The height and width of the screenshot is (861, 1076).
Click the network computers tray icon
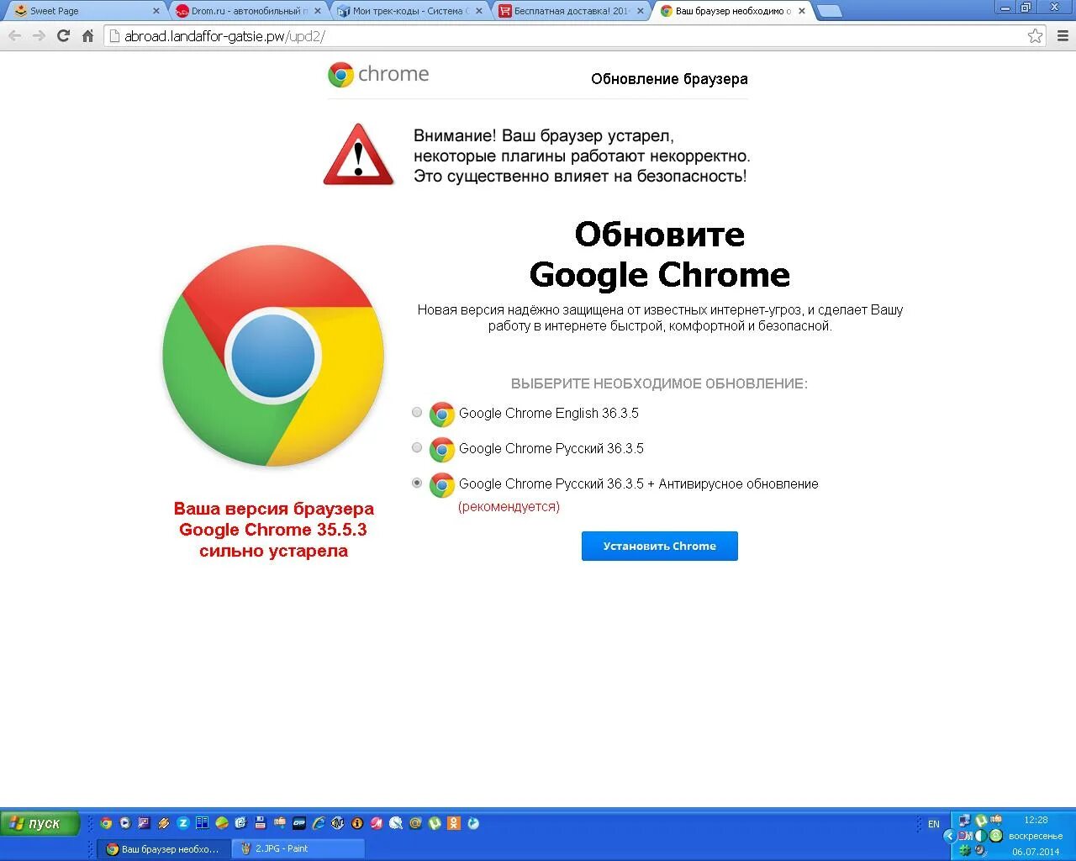click(964, 821)
